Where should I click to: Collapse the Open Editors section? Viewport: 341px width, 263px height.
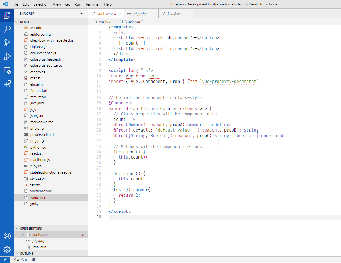(51, 228)
